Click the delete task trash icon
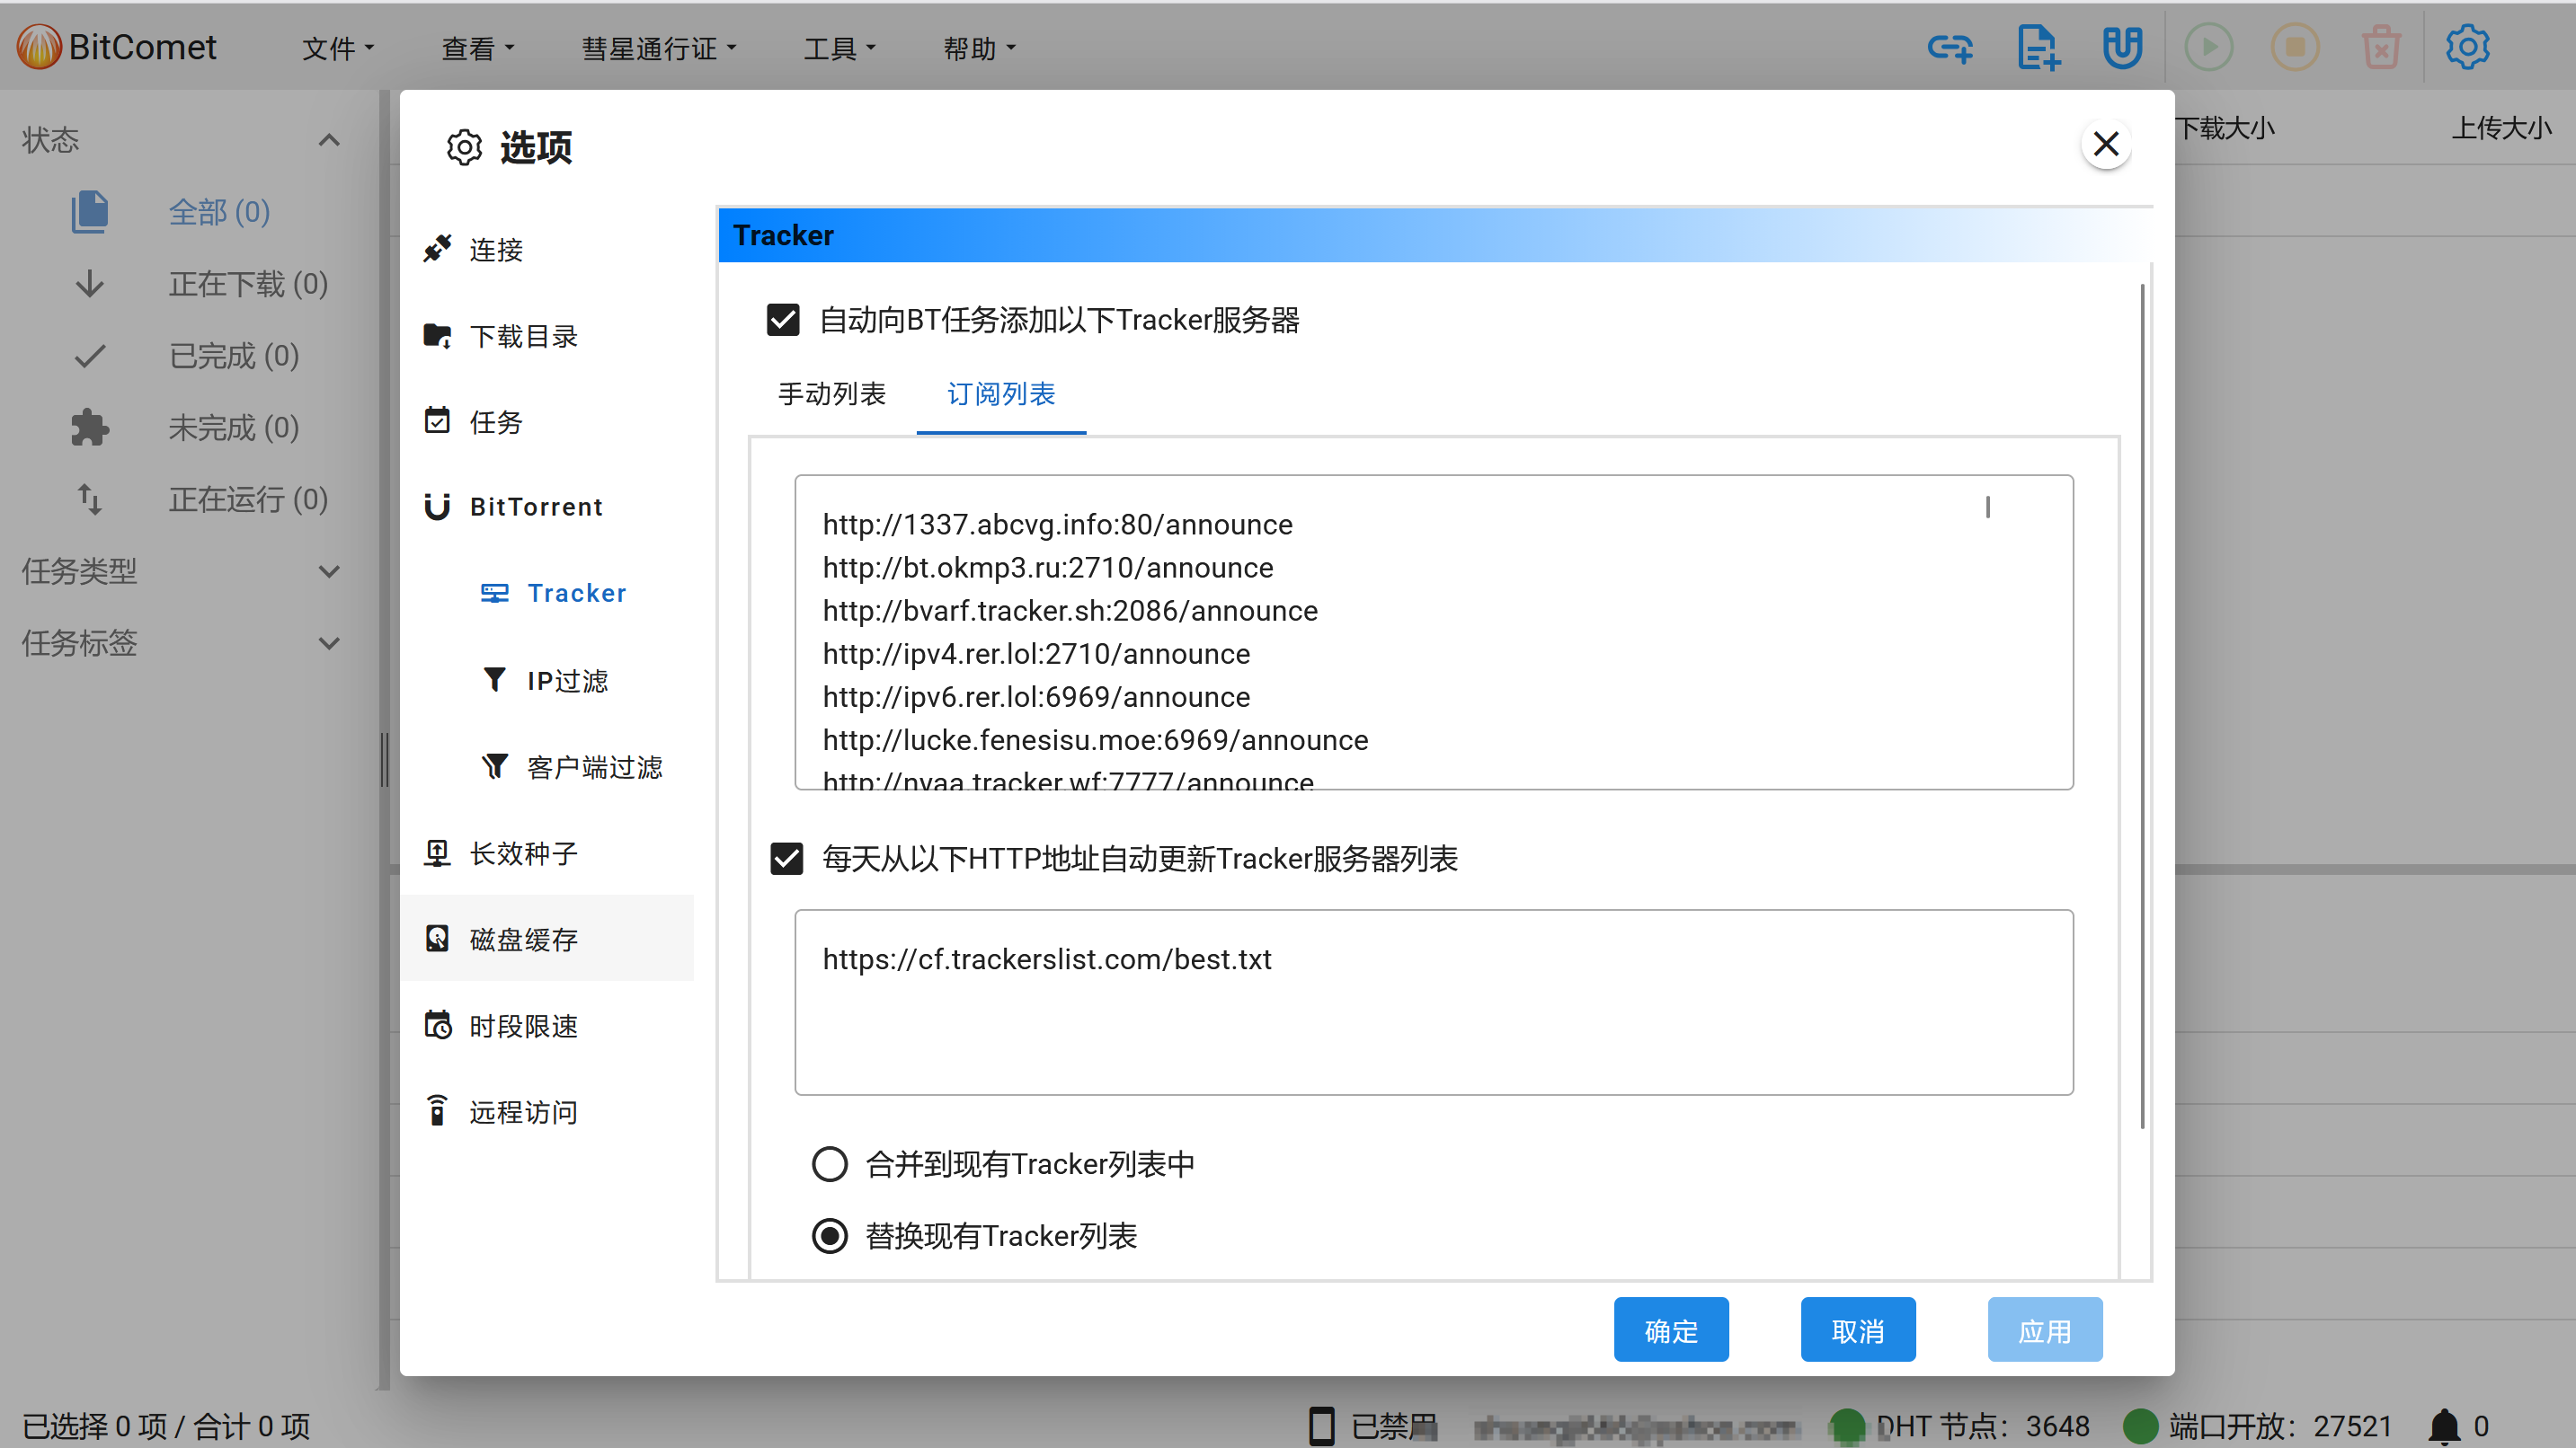 click(x=2381, y=47)
